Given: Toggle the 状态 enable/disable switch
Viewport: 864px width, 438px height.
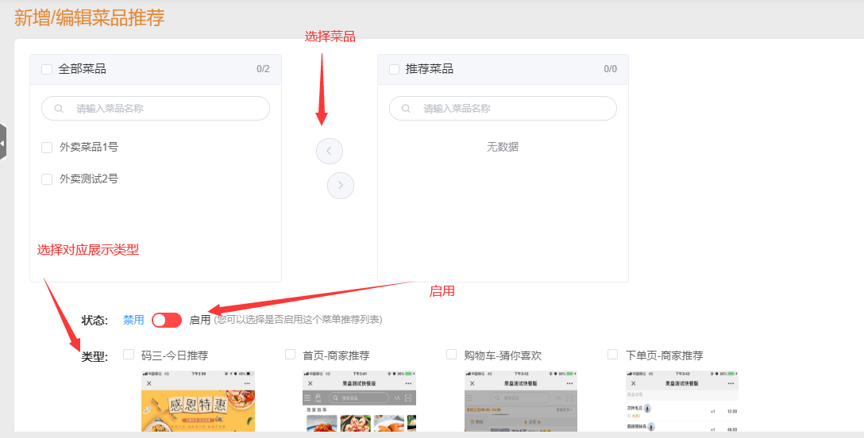Looking at the screenshot, I should pyautogui.click(x=167, y=320).
